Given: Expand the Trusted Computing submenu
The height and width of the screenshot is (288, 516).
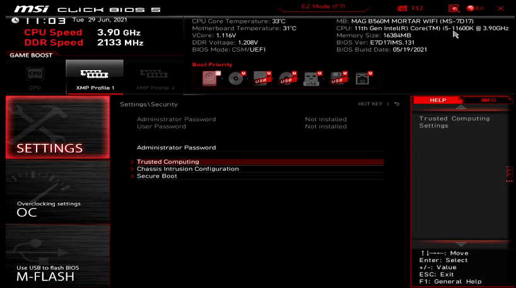Looking at the screenshot, I should pos(168,162).
